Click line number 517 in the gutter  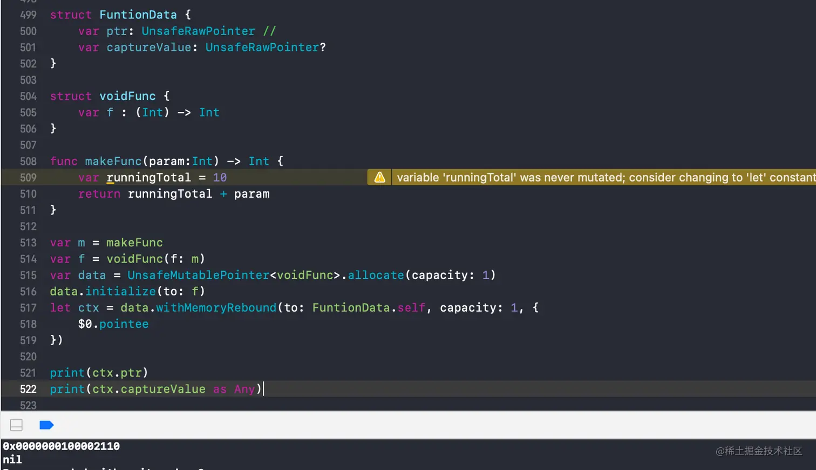28,308
